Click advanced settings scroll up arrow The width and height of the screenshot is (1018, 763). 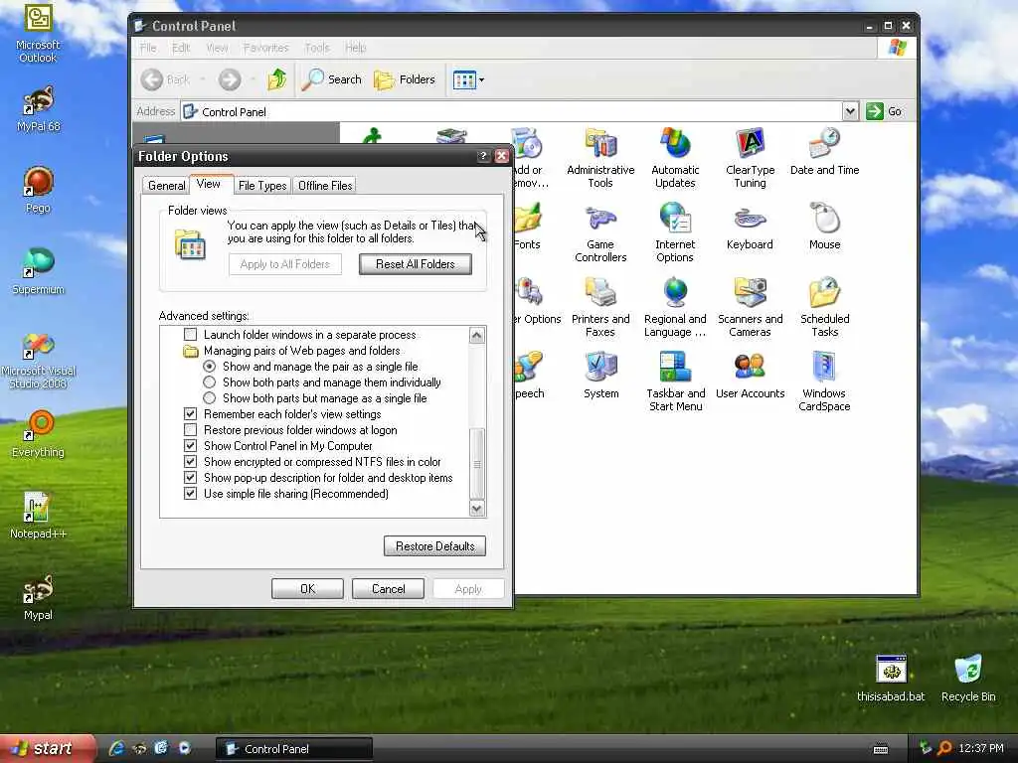[x=476, y=336]
